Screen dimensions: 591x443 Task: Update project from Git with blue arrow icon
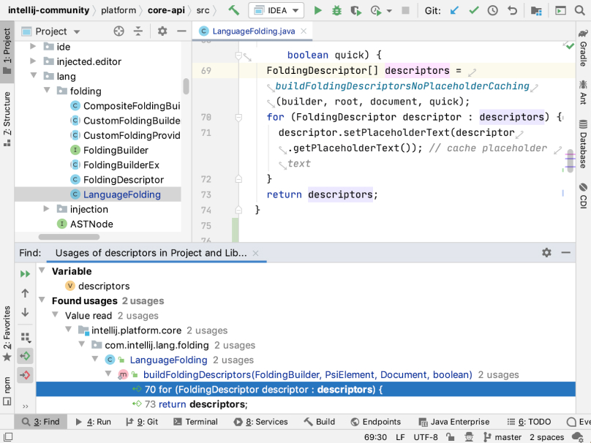[453, 11]
